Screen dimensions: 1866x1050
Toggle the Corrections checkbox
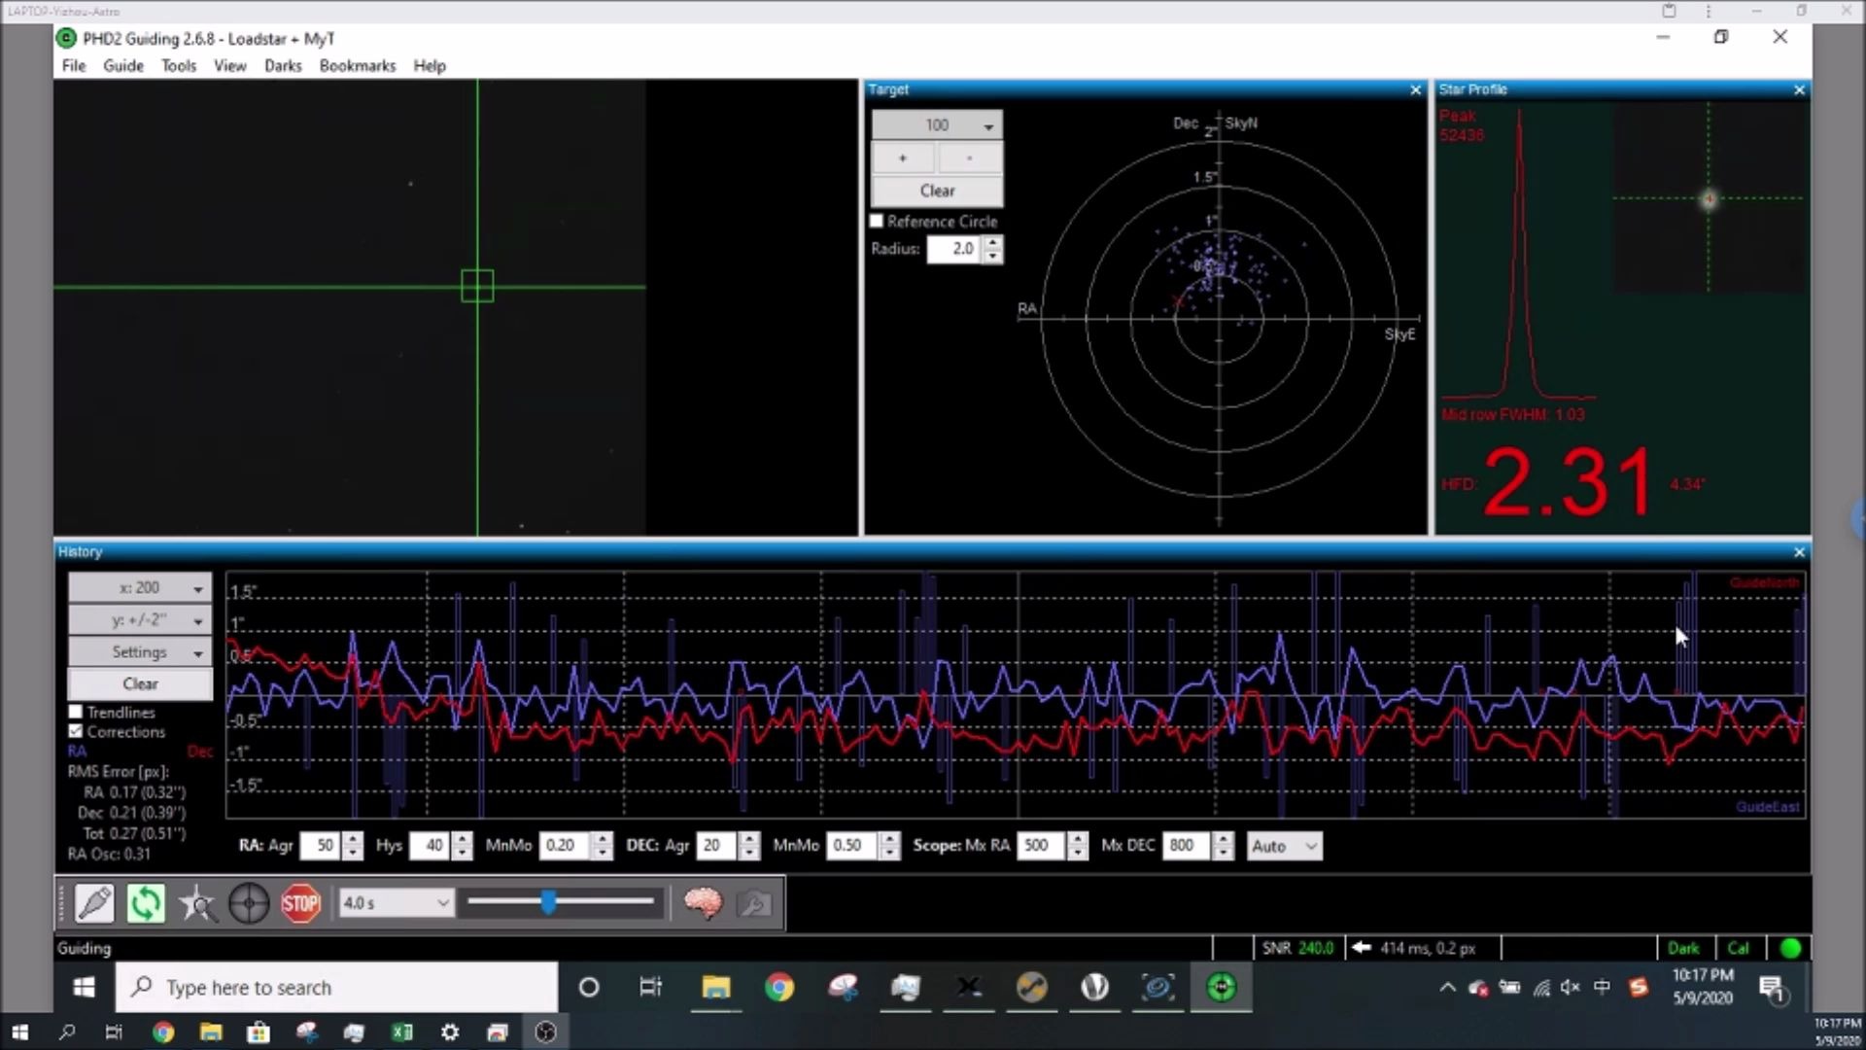tap(74, 732)
